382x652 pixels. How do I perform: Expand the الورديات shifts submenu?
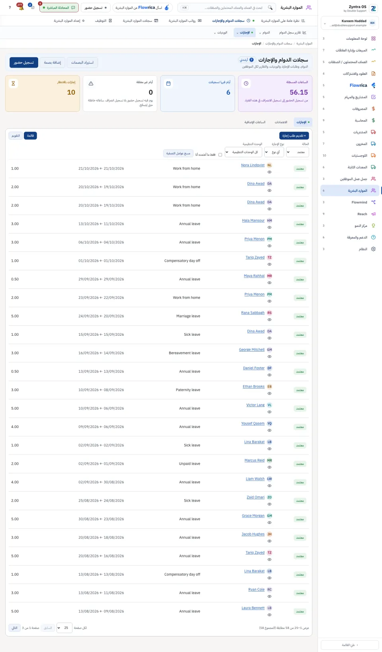tap(220, 33)
